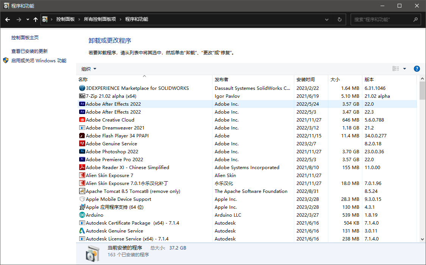426x265 pixels.
Task: Click the forward navigation arrow
Action: coord(19,20)
